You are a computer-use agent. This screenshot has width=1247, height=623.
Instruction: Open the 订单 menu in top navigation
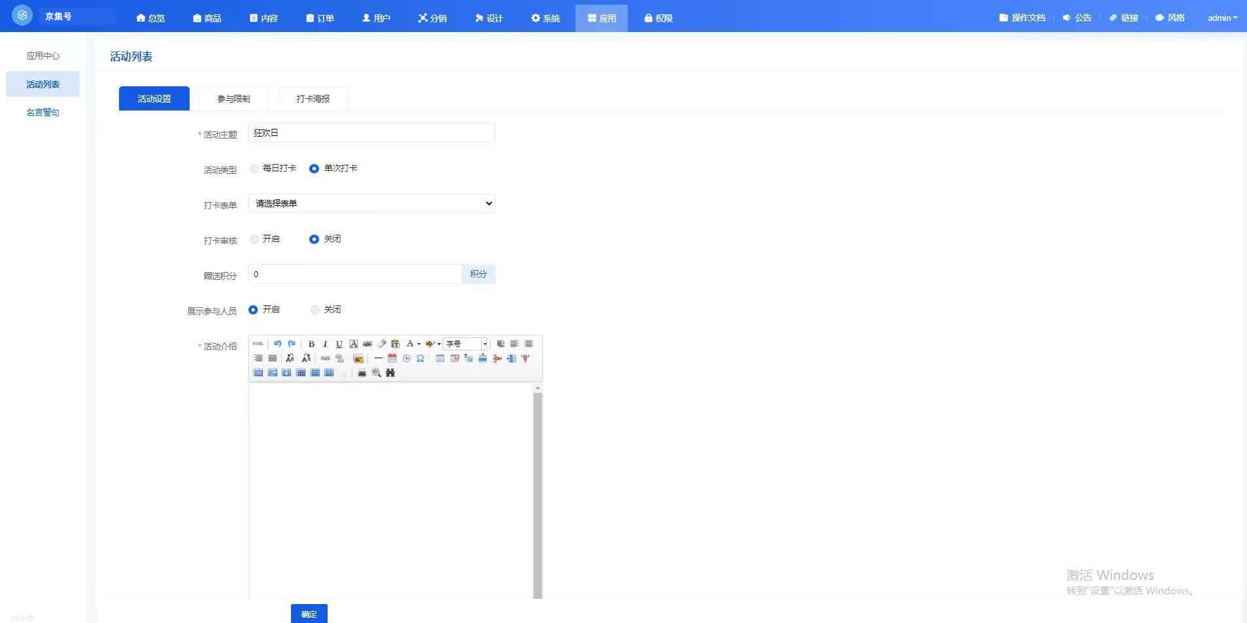(x=320, y=18)
